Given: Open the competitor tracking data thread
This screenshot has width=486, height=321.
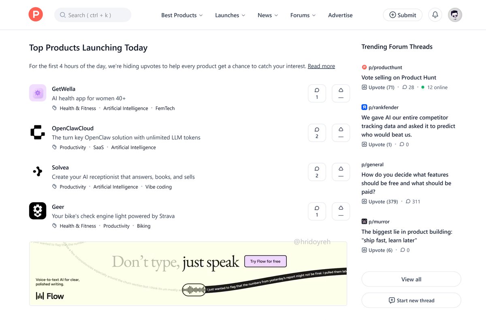Looking at the screenshot, I should (408, 126).
